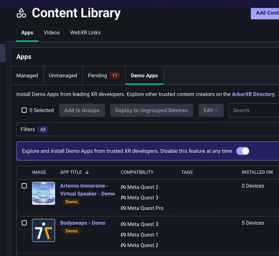Check the Artemis Immersive row checkbox
Image resolution: width=279 pixels, height=256 pixels.
[x=24, y=186]
